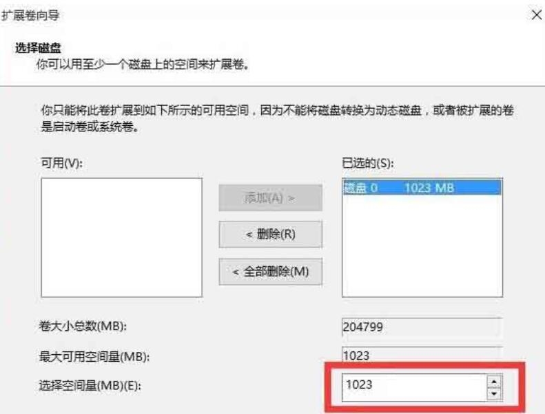Decrease space amount with the down spinner arrow
The height and width of the screenshot is (414, 545).
494,393
